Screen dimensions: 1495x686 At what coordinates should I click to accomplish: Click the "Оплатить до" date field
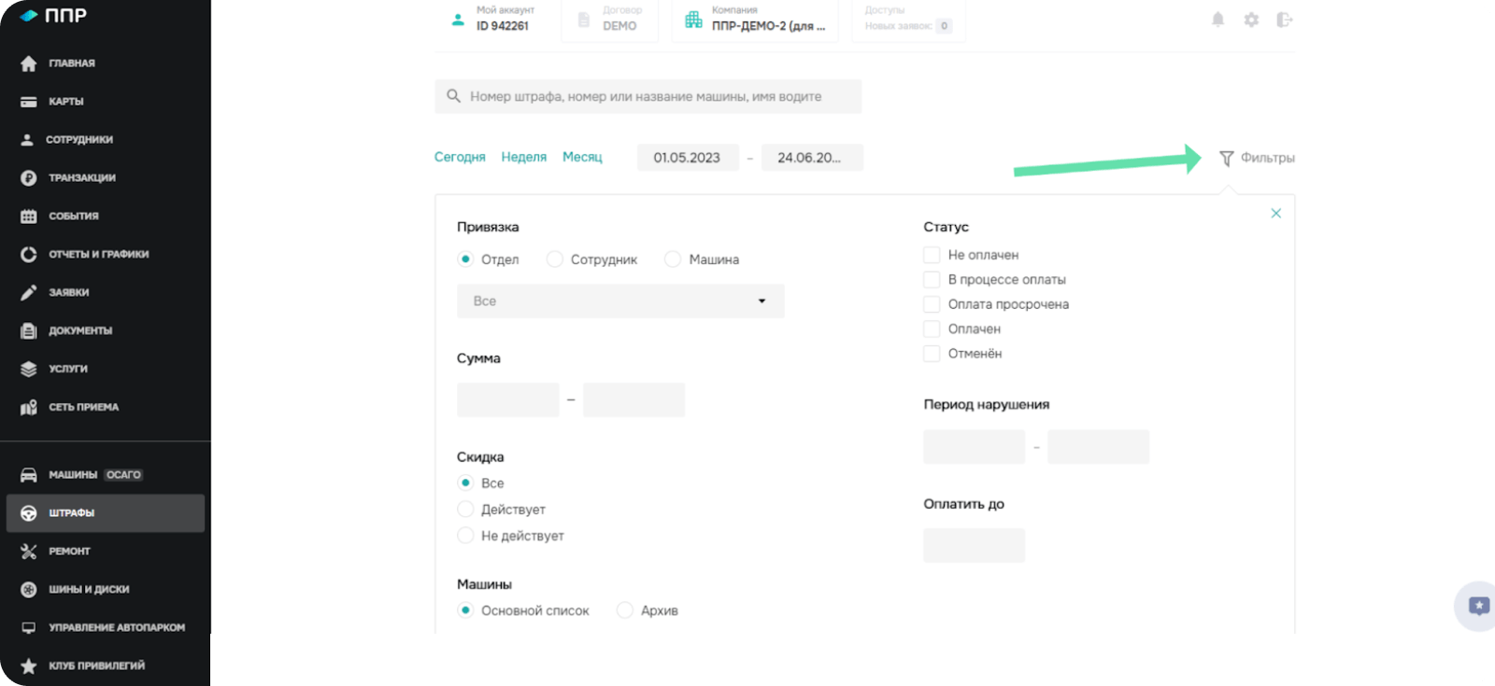click(974, 546)
